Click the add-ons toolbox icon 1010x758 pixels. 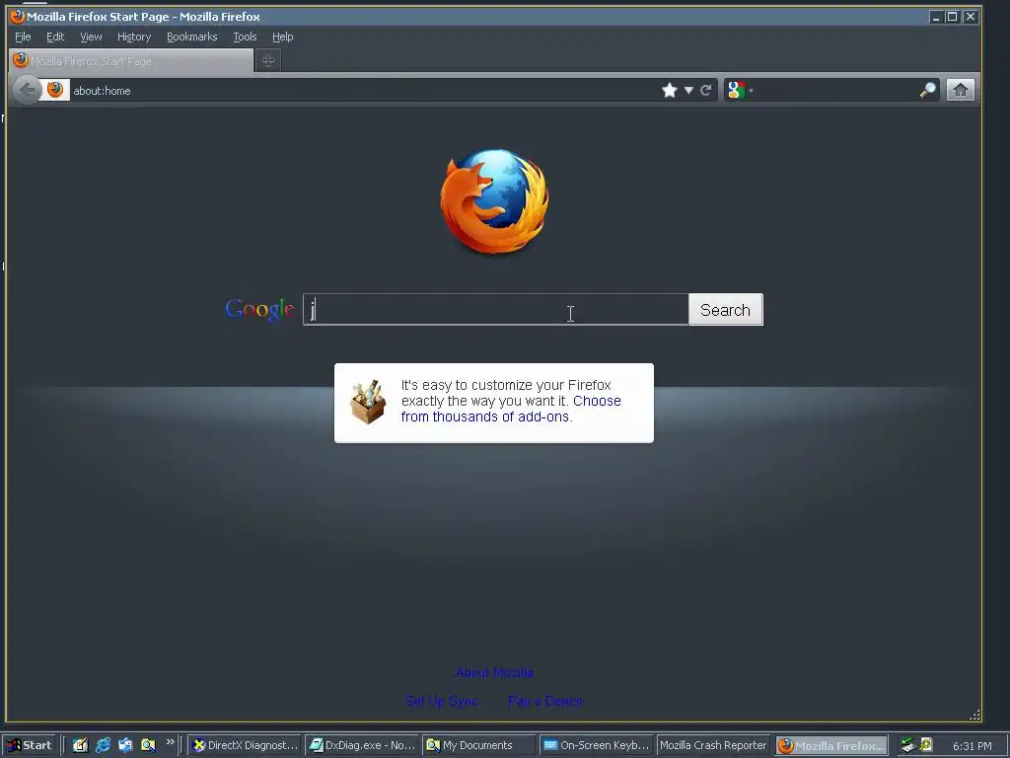(x=368, y=403)
